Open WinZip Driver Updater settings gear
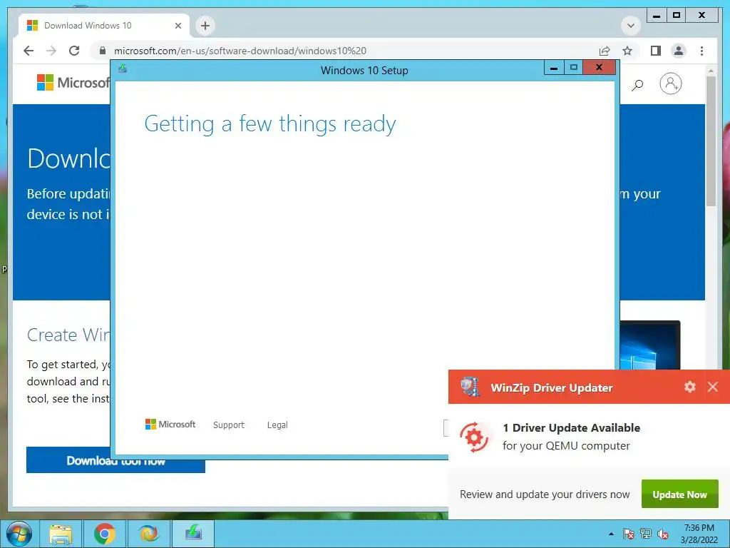This screenshot has width=730, height=548. [690, 387]
